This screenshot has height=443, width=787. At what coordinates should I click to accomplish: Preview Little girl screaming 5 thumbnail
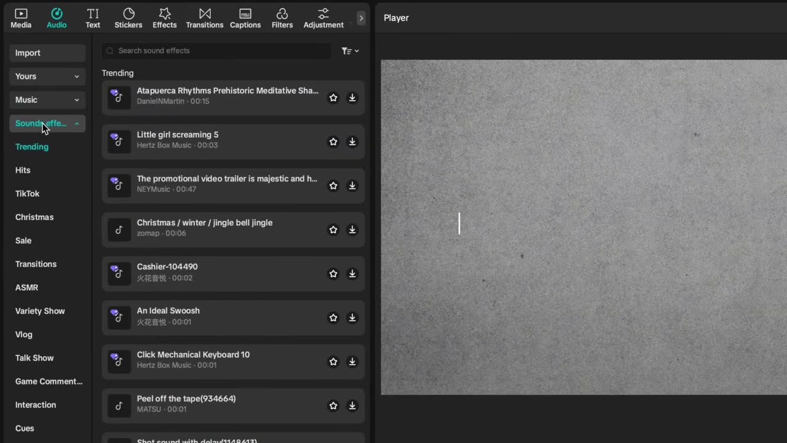[119, 142]
